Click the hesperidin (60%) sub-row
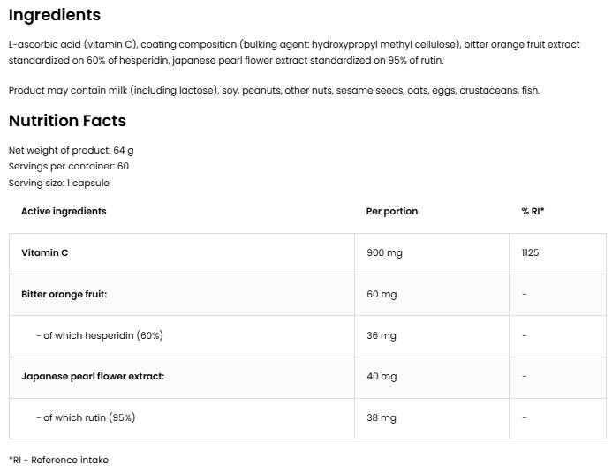This screenshot has height=473, width=612. pyautogui.click(x=99, y=335)
